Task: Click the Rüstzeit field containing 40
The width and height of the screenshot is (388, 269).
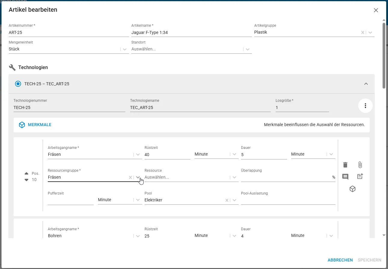Action: [167, 155]
